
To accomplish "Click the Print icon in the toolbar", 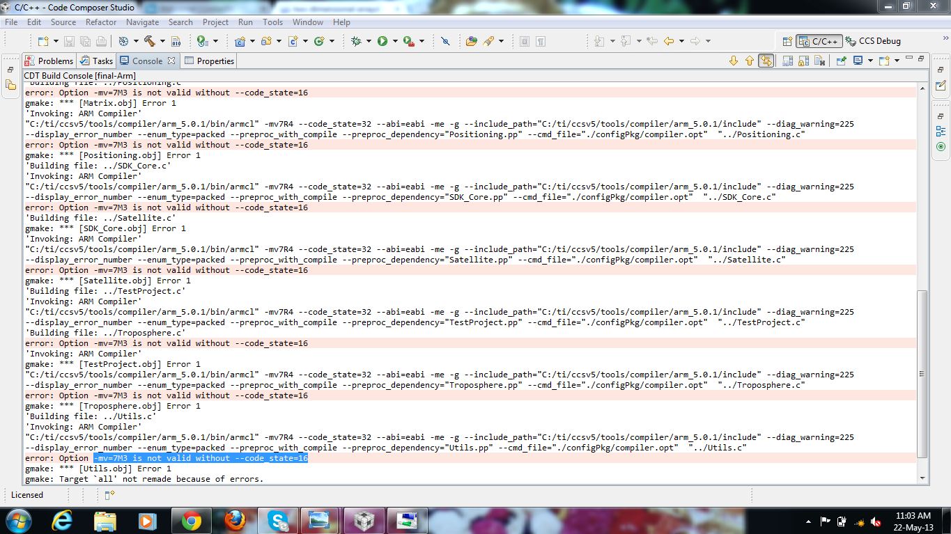I will point(101,41).
